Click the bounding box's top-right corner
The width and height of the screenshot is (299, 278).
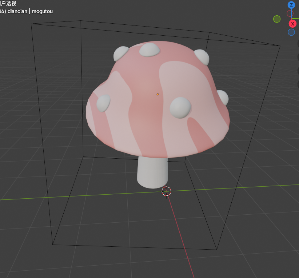(x=280, y=45)
